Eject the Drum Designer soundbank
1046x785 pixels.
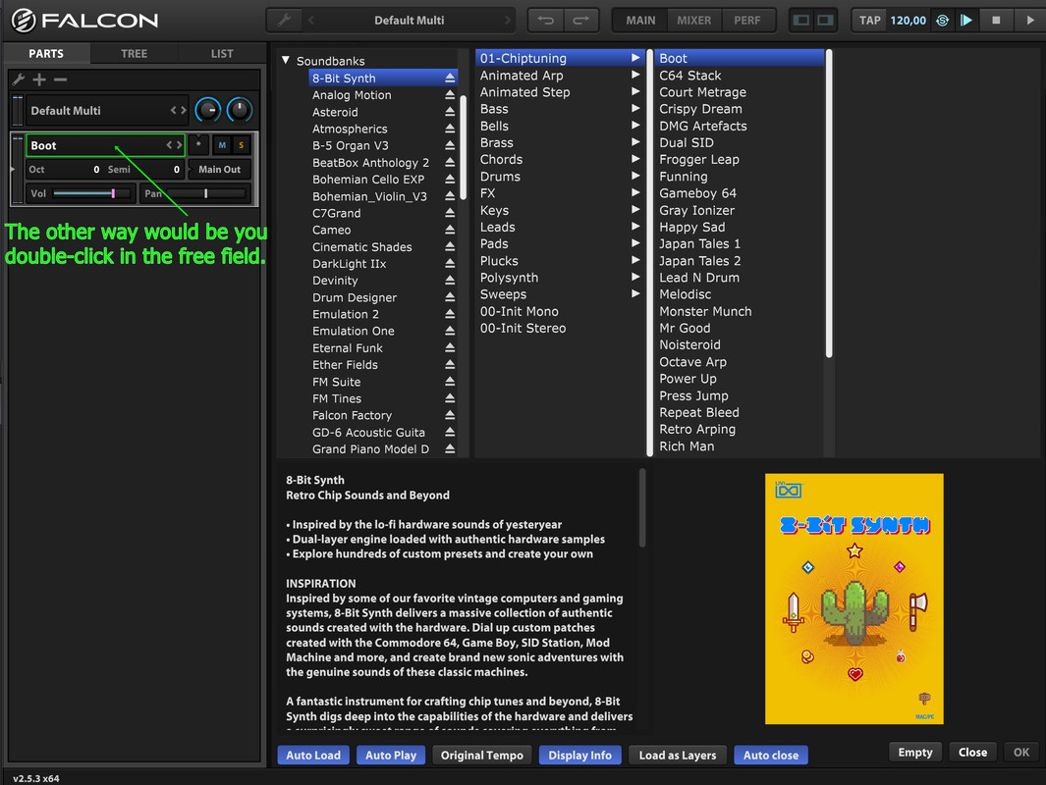pyautogui.click(x=450, y=297)
